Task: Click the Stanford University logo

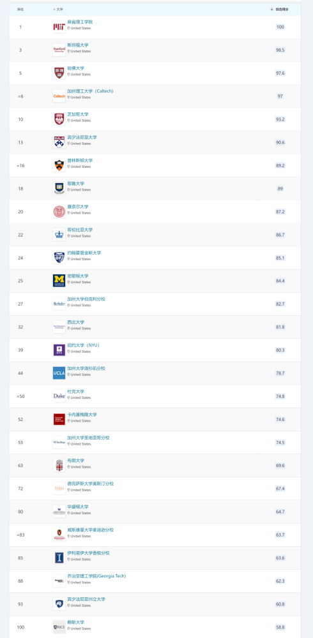Action: [x=59, y=50]
